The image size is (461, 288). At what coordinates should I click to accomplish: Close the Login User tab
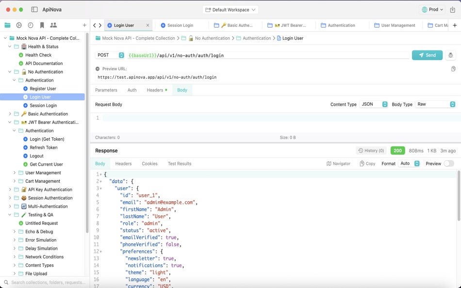(x=148, y=25)
